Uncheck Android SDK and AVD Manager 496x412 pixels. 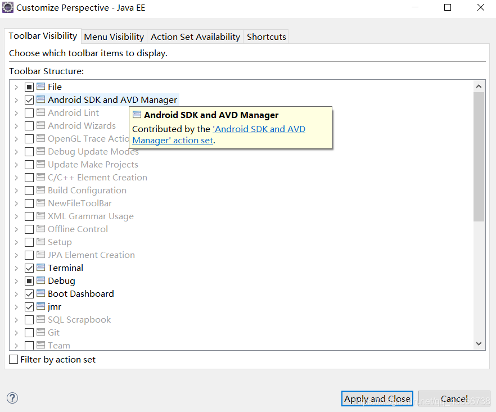point(29,100)
